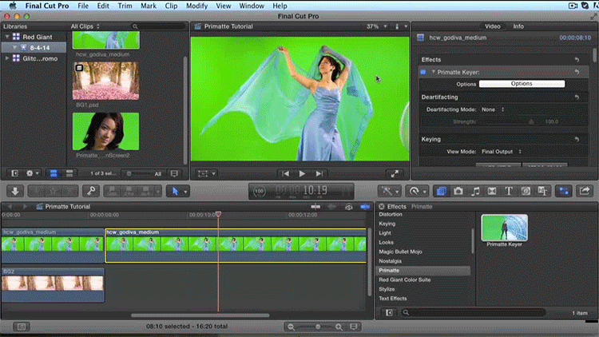
Task: Click the Primatte Keyer Options button
Action: [522, 84]
